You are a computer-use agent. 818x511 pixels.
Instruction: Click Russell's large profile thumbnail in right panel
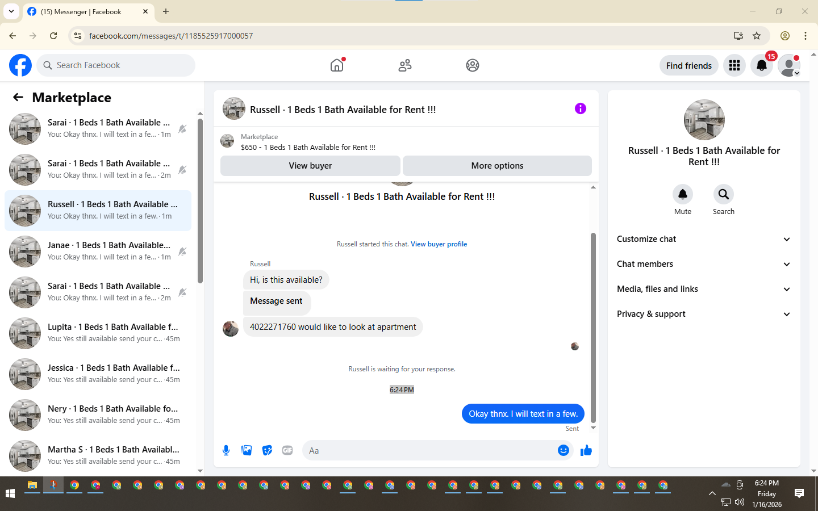coord(704,120)
